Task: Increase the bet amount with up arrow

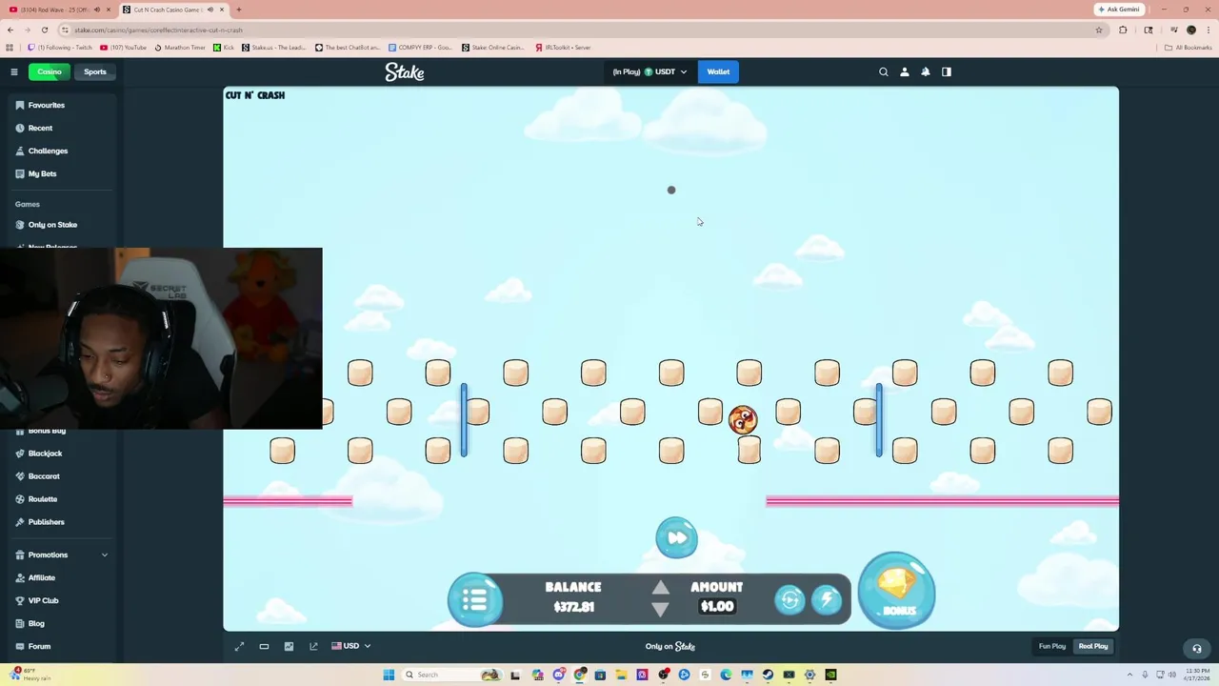Action: 660,588
